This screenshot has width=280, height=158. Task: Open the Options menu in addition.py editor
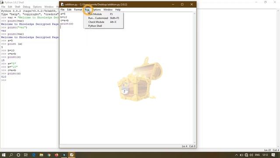96,10
